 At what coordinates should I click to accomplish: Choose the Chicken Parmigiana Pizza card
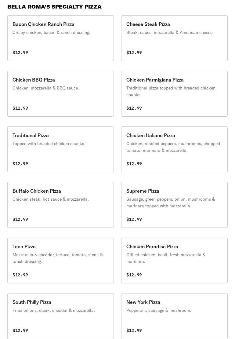174,94
